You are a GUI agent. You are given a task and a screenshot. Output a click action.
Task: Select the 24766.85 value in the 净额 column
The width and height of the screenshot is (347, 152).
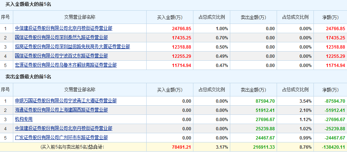pos(336,29)
